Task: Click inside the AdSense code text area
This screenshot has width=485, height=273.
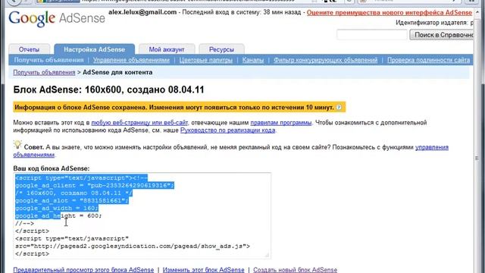Action: [x=142, y=215]
